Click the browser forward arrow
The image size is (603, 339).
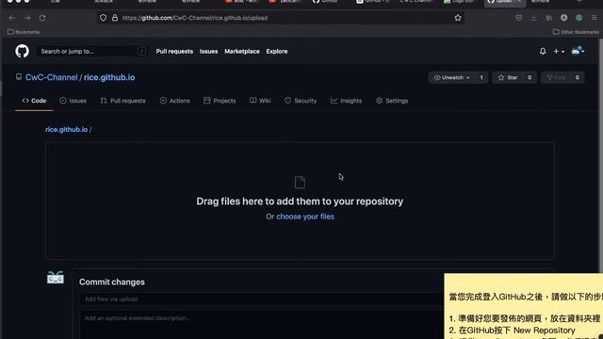pyautogui.click(x=27, y=18)
